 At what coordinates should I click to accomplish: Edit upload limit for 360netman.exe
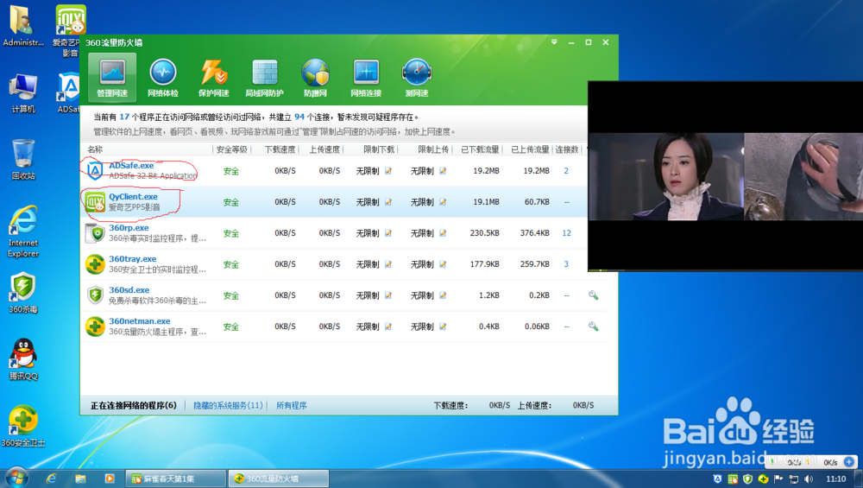tap(443, 326)
